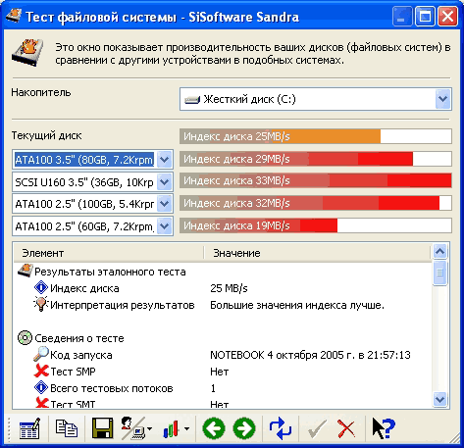
Task: Click the disc icon beside Сведения о тесте
Action: pyautogui.click(x=25, y=338)
